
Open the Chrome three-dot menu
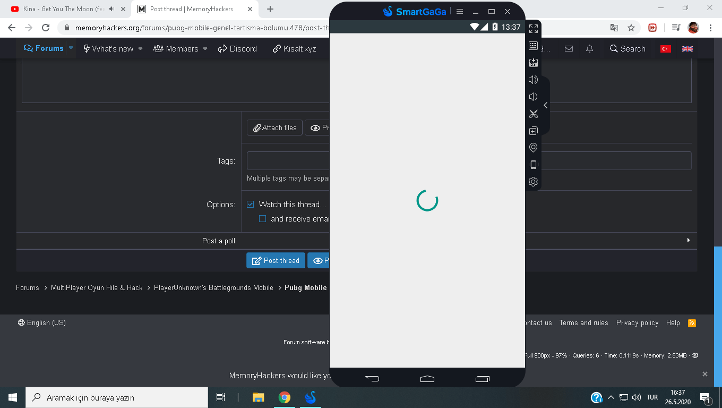coord(711,28)
